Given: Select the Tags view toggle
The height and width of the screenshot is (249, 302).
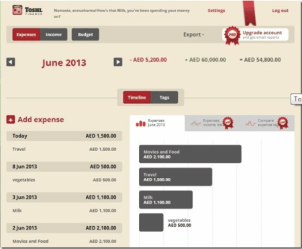Looking at the screenshot, I should 164,97.
